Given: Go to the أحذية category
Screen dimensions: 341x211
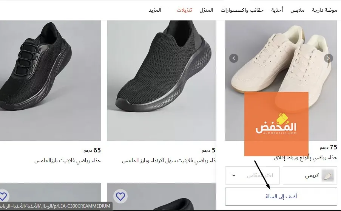Looking at the screenshot, I should [277, 10].
